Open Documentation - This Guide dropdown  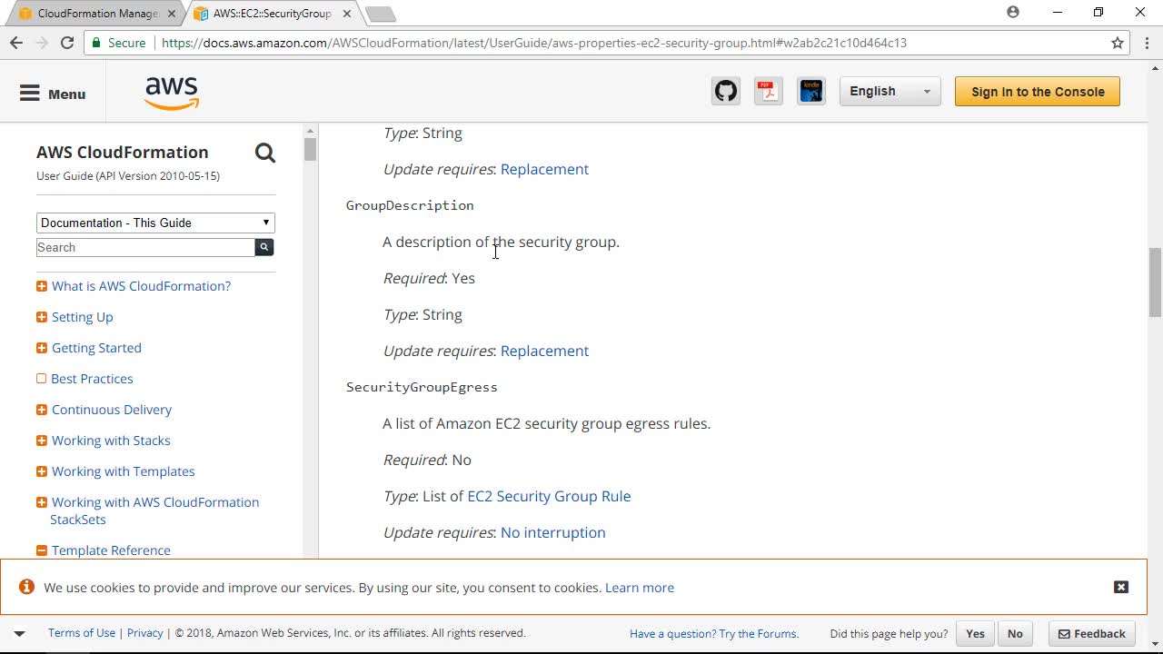pos(155,223)
